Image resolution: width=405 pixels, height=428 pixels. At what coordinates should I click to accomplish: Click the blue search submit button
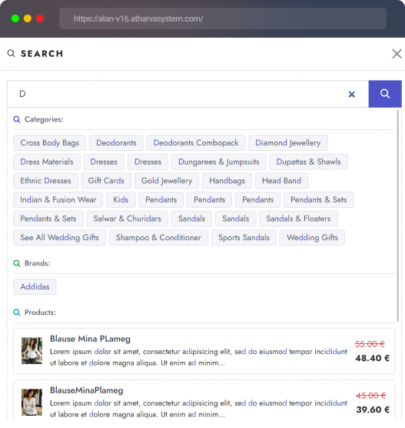[x=385, y=94]
